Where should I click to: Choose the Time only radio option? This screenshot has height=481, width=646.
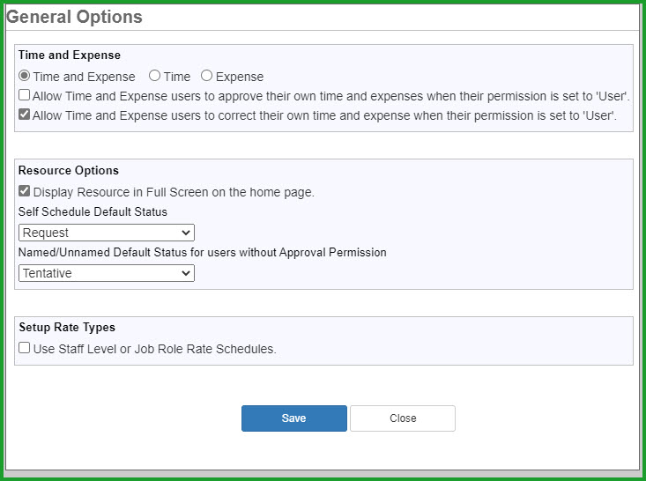tap(154, 76)
